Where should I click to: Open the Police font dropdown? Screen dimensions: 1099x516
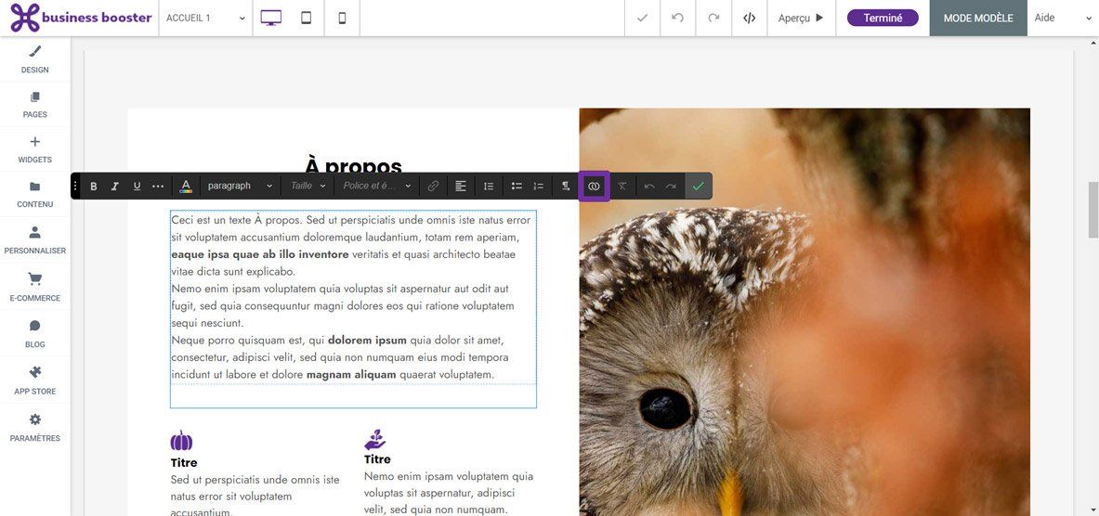(377, 187)
